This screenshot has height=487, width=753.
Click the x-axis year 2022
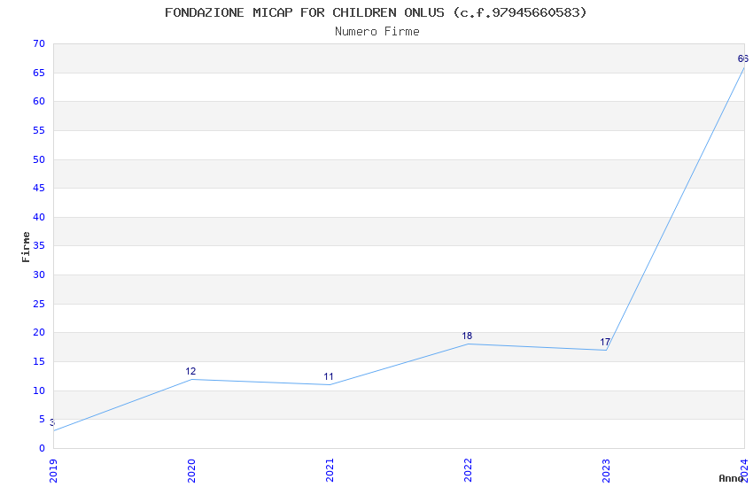469,471
